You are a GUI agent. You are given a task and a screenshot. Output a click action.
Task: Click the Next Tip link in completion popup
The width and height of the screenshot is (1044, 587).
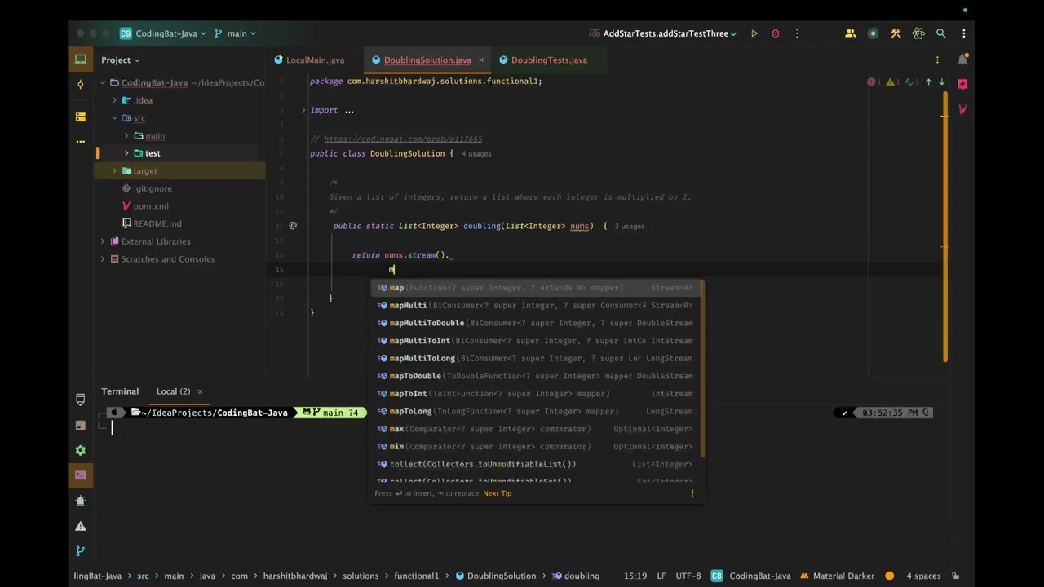497,493
